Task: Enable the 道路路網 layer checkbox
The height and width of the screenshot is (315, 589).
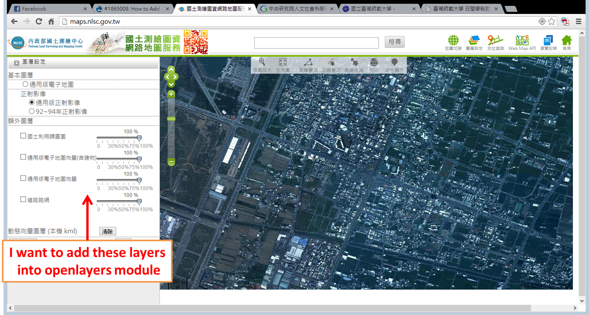Action: [23, 199]
